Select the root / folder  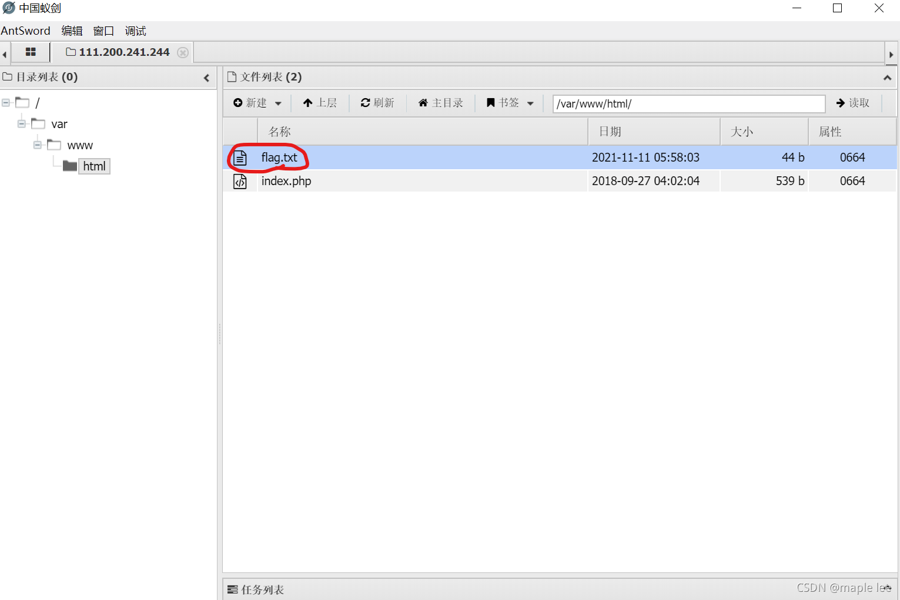(38, 103)
